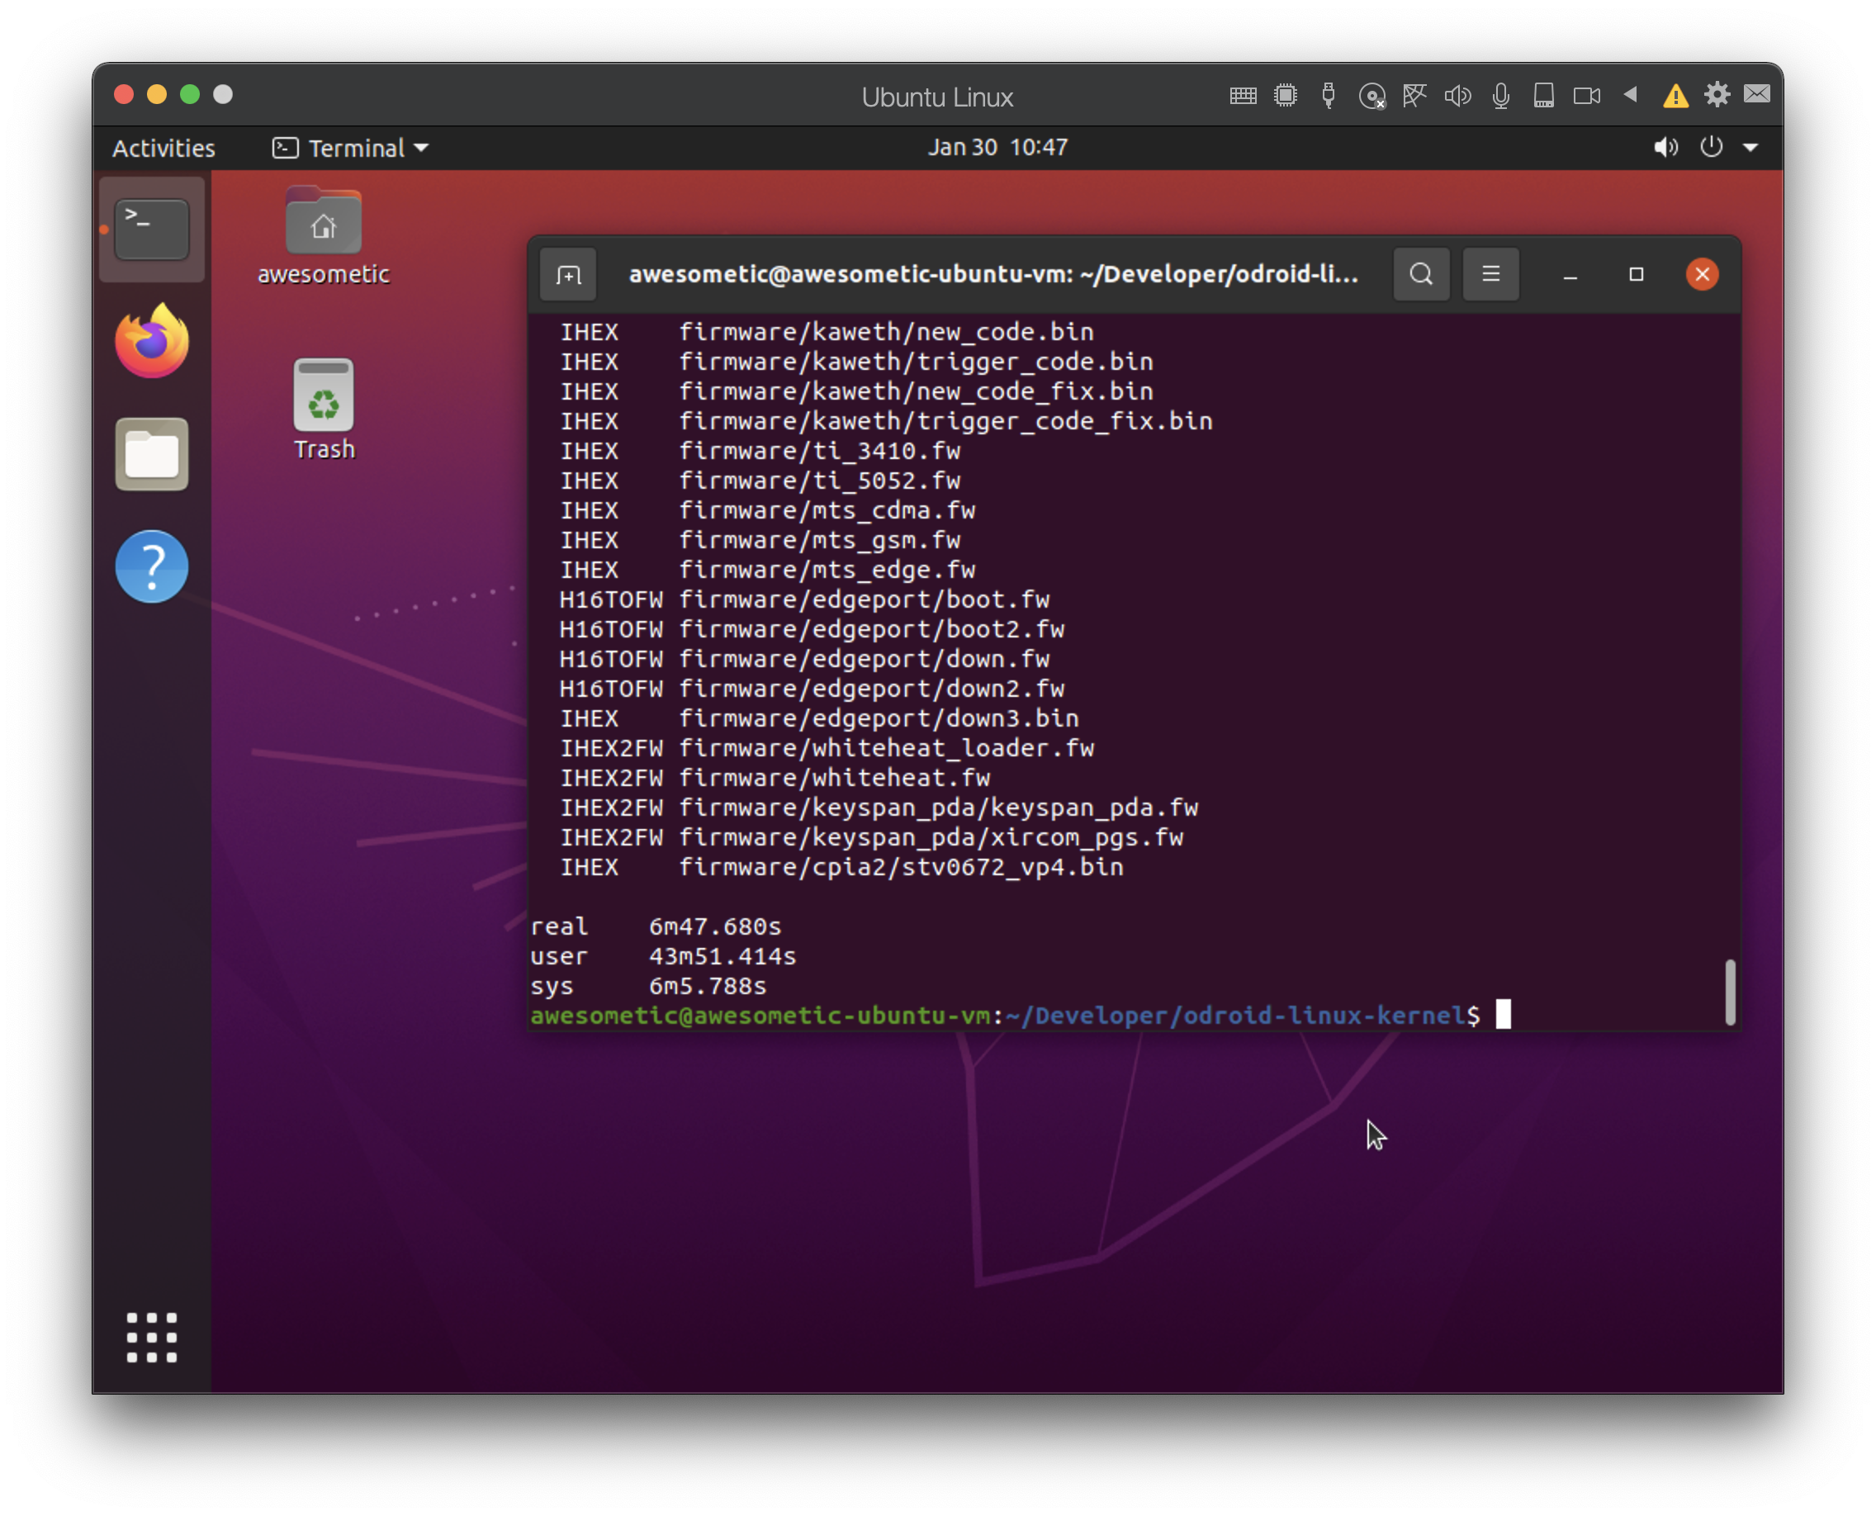Expand the Terminal app menu
This screenshot has width=1876, height=1516.
tap(351, 148)
